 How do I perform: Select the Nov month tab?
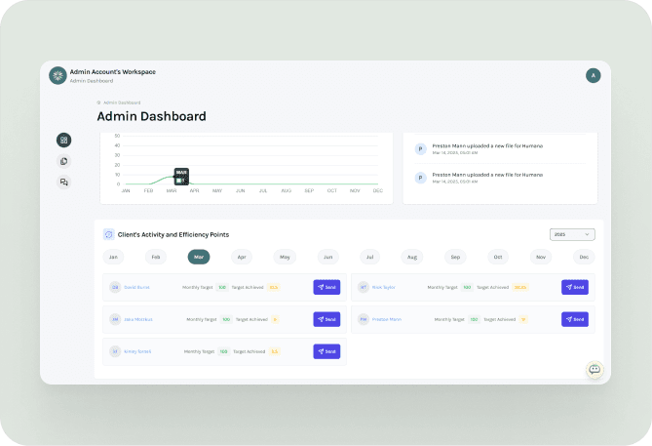click(x=541, y=257)
